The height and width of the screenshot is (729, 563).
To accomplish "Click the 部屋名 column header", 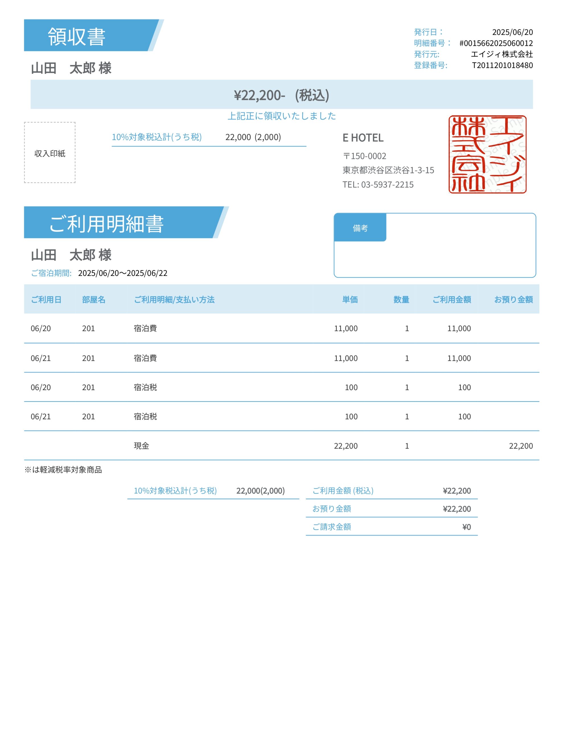I will [93, 299].
